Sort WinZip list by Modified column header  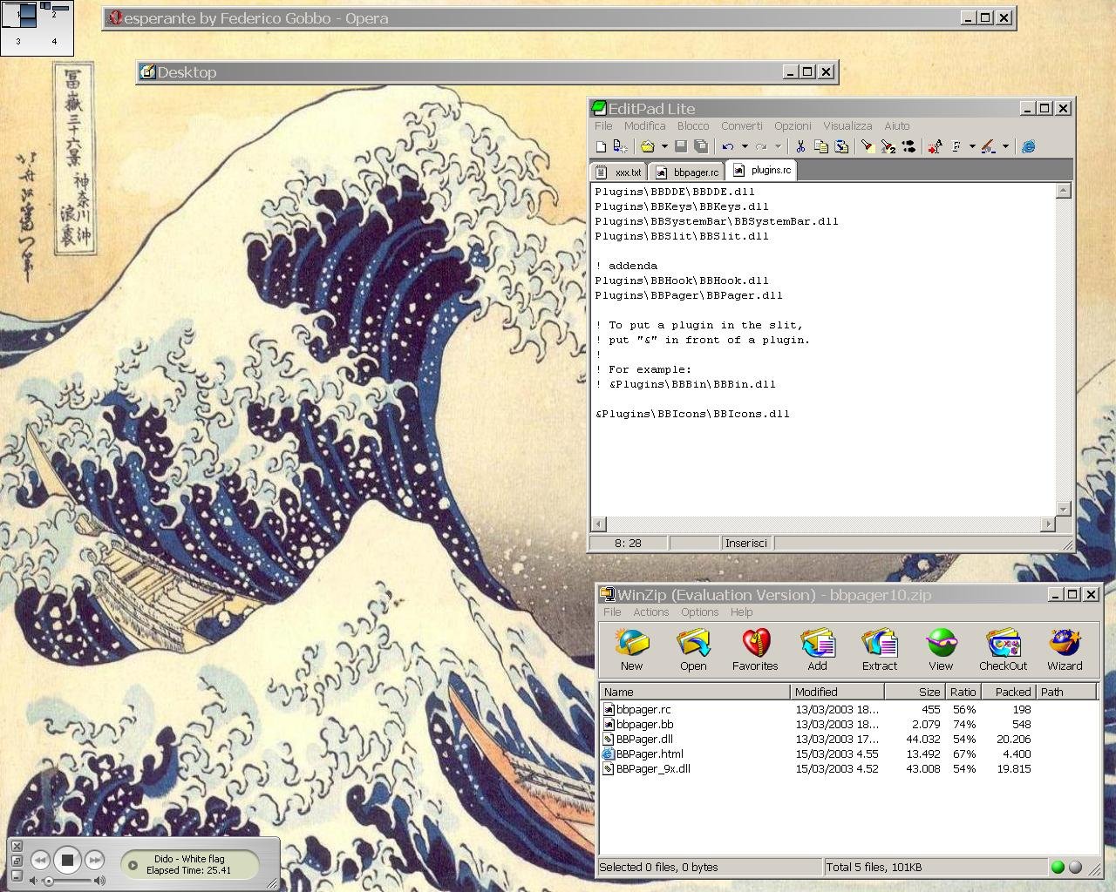pyautogui.click(x=837, y=692)
